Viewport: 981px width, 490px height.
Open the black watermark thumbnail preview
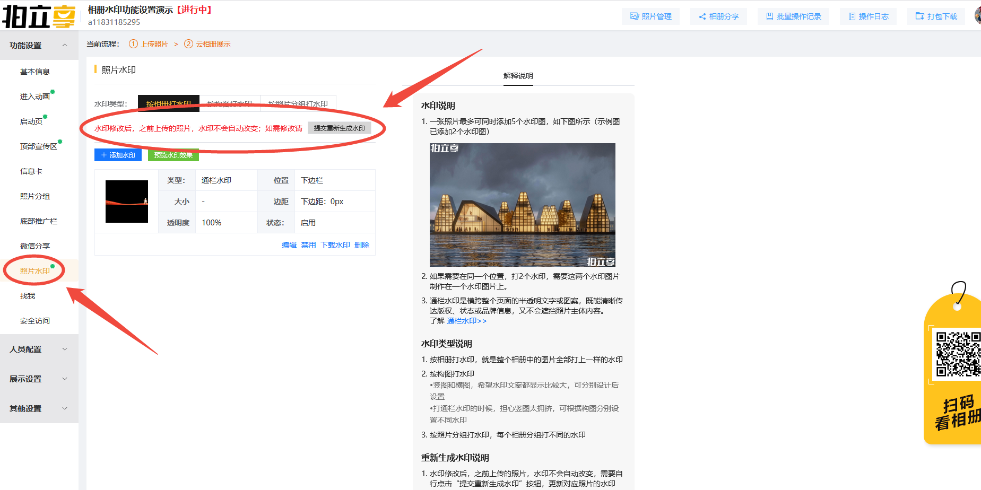coord(127,202)
